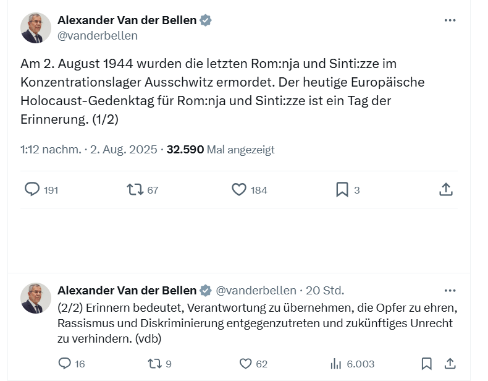The width and height of the screenshot is (488, 381).
Task: Open the 20 Std. timestamp of reply
Action: pyautogui.click(x=325, y=290)
